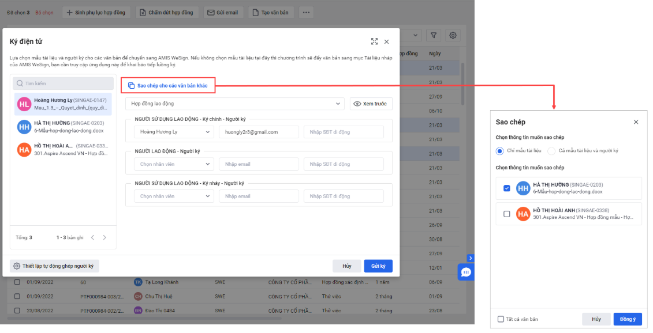Click phone field under NGƯỜI LAO ĐỘNG
This screenshot has width=653, height=333.
344,164
